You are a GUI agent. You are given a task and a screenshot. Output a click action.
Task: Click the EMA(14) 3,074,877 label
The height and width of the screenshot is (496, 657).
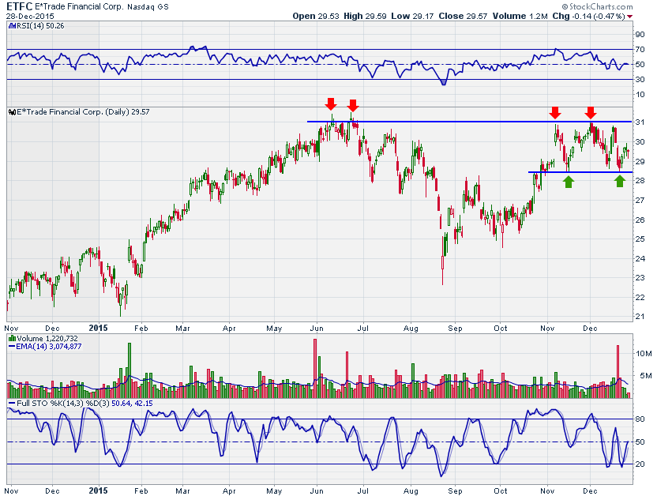coord(49,347)
